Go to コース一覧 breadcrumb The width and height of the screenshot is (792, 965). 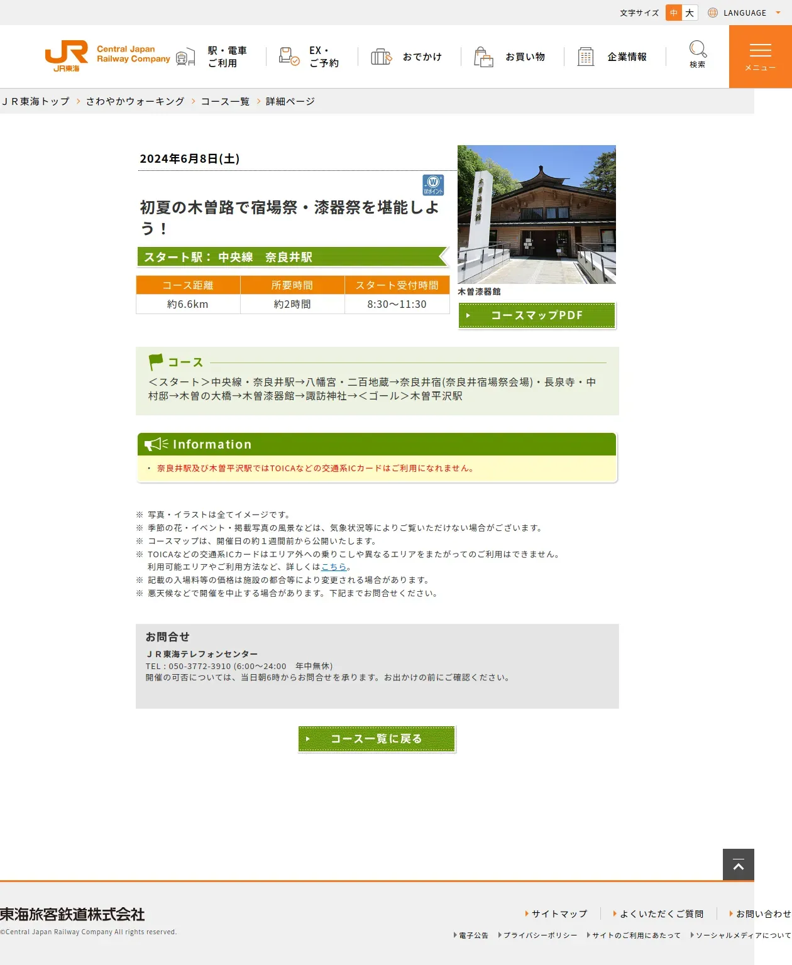(x=225, y=101)
